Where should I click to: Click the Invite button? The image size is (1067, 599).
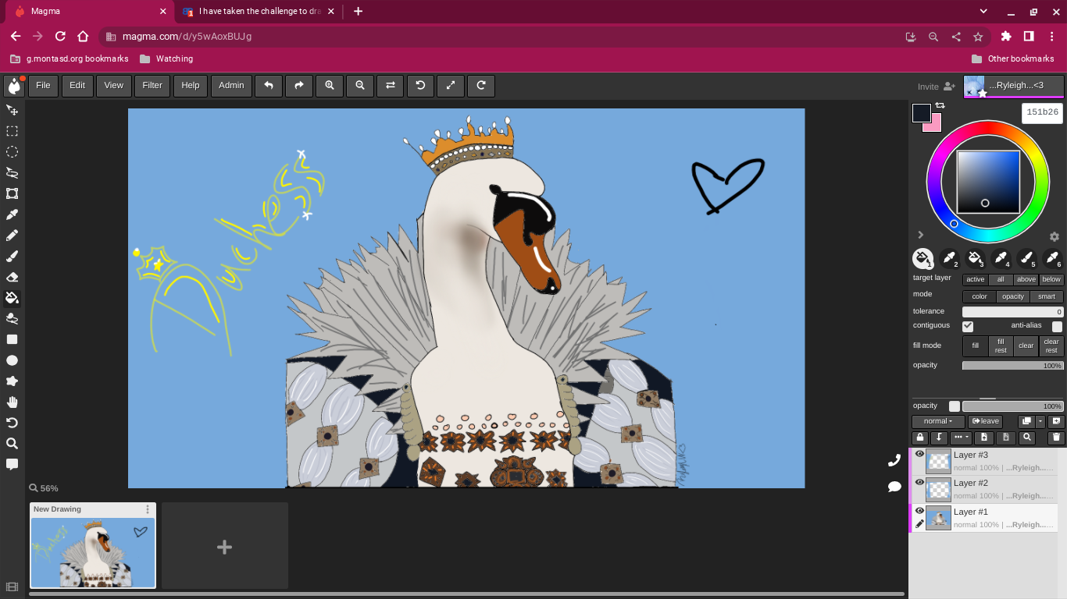tap(937, 87)
